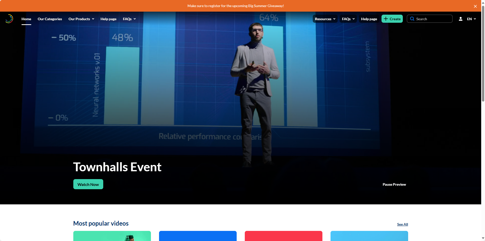This screenshot has height=241, width=485.
Task: Pause the hero video preview
Action: pos(394,184)
